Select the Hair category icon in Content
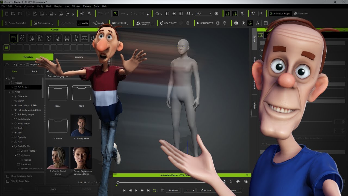Screen dimensions: 348x196 [x=49, y=38]
